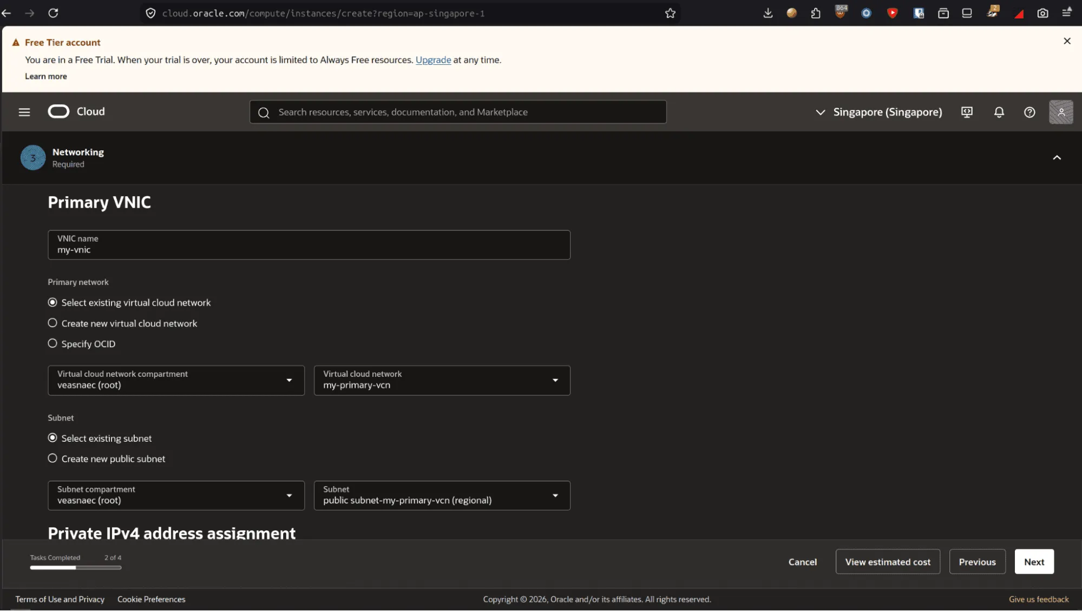Open the browser extensions puzzle icon
Image resolution: width=1082 pixels, height=611 pixels.
pos(816,13)
